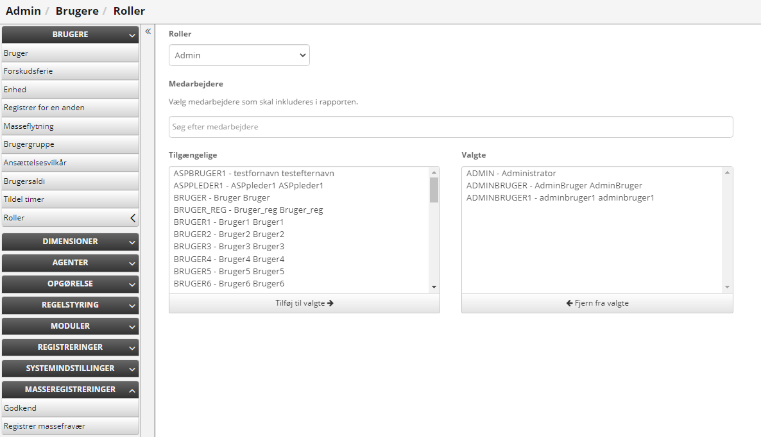The image size is (761, 437).
Task: Go to Brugergruppe menu item
Action: pyautogui.click(x=29, y=144)
